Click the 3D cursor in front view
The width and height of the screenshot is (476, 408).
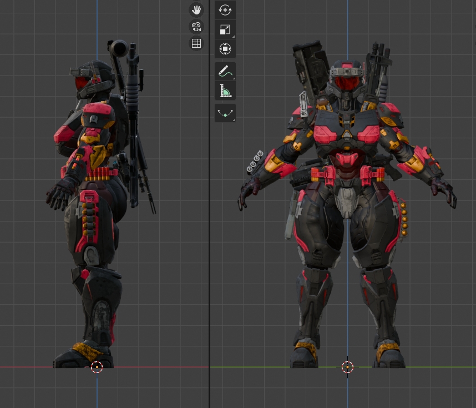coord(347,367)
